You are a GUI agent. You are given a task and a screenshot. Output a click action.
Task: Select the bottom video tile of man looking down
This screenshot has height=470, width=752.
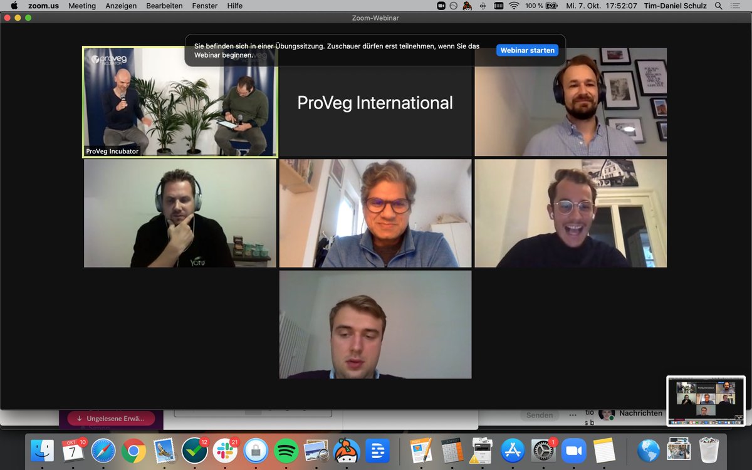click(375, 325)
